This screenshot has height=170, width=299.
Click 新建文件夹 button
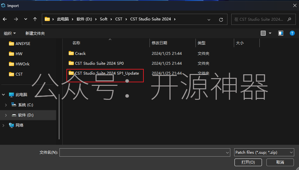point(35,33)
